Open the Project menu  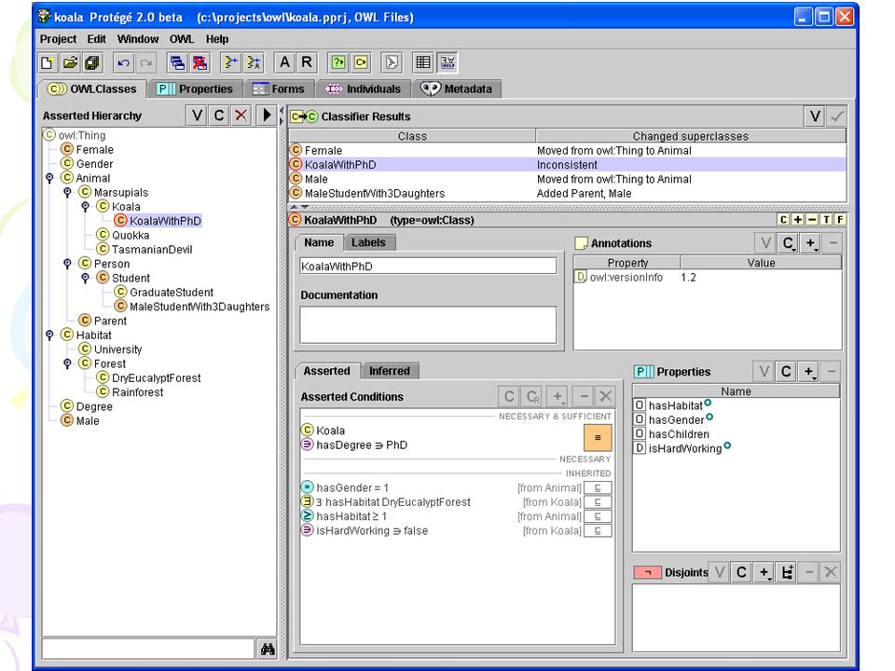coord(58,39)
